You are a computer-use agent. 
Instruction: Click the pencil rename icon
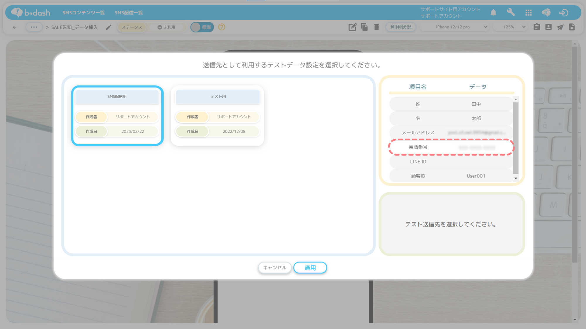108,27
